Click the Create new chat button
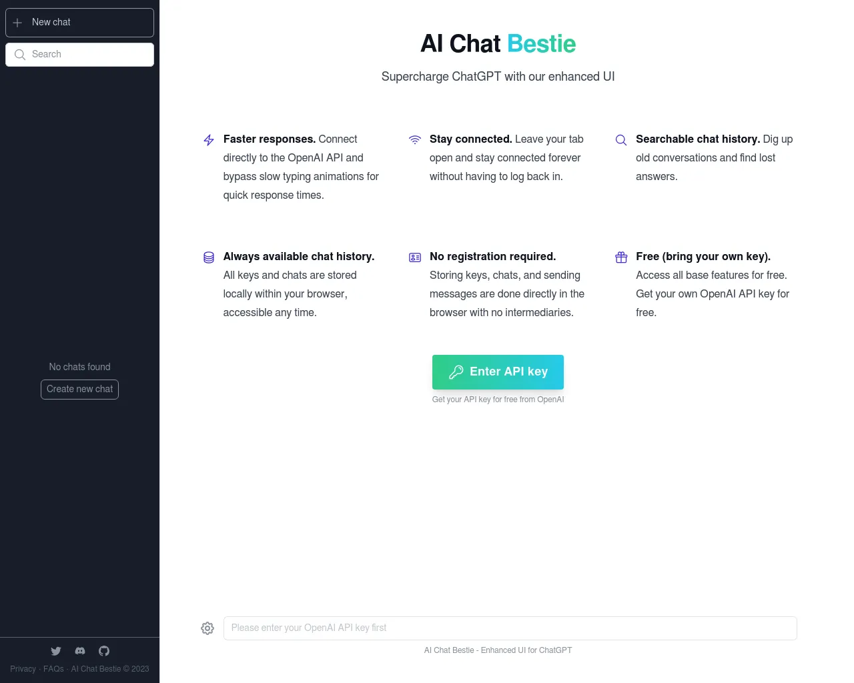Screen dimensions: 854x683 click(x=79, y=389)
